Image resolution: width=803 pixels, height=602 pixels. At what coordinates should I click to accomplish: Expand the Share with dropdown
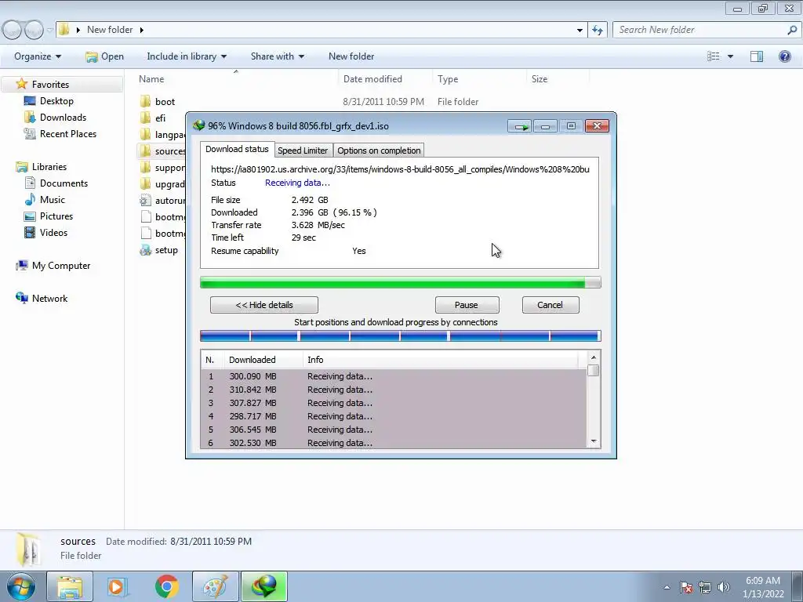pos(277,56)
